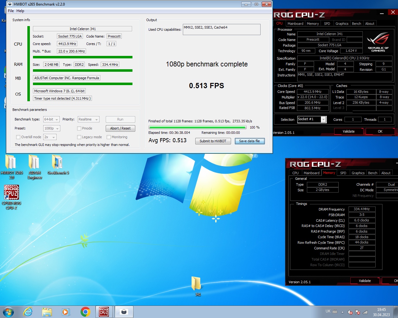Open the Action Center flag tray icon
This screenshot has width=398, height=318.
click(x=358, y=312)
